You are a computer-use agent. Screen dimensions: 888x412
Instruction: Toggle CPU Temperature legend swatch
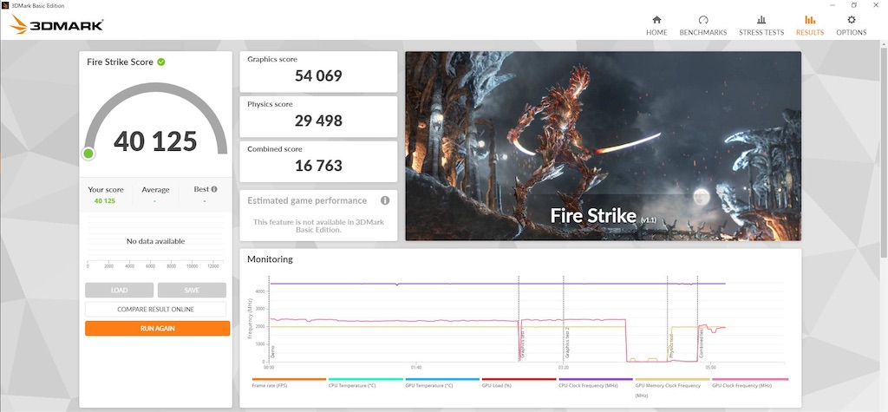365,379
